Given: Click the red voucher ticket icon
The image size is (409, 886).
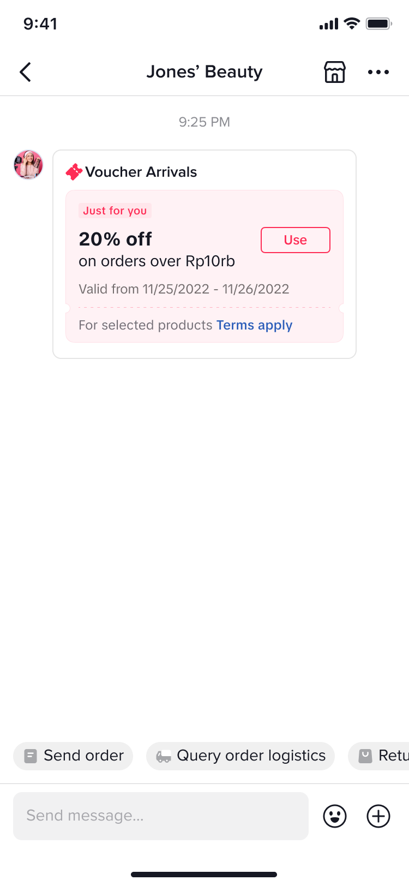Looking at the screenshot, I should 74,172.
